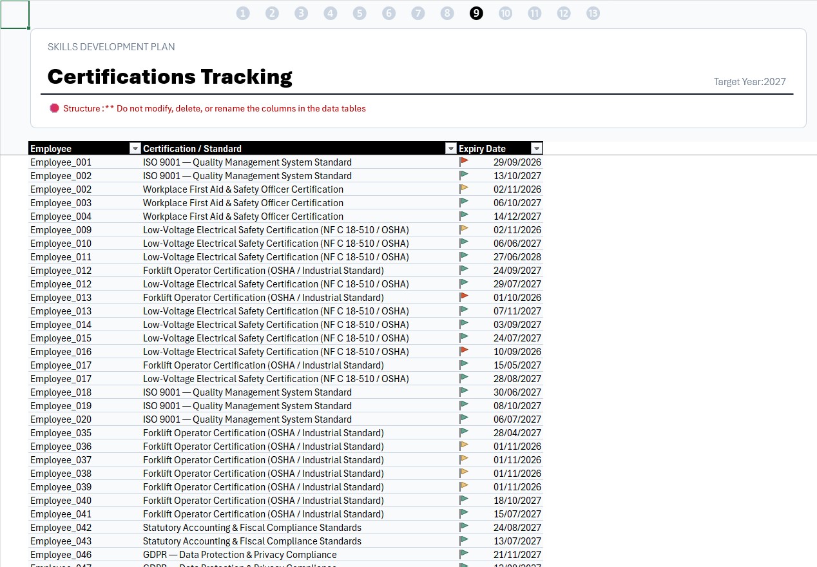This screenshot has height=567, width=817.
Task: Go to step 13 navigation circle
Action: pyautogui.click(x=593, y=13)
